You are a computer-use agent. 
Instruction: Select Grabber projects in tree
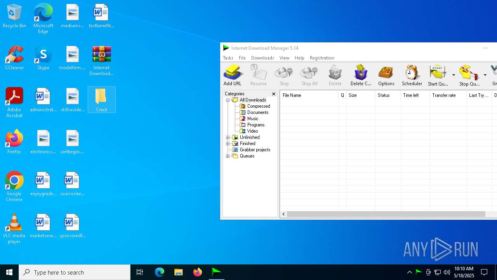(x=251, y=150)
